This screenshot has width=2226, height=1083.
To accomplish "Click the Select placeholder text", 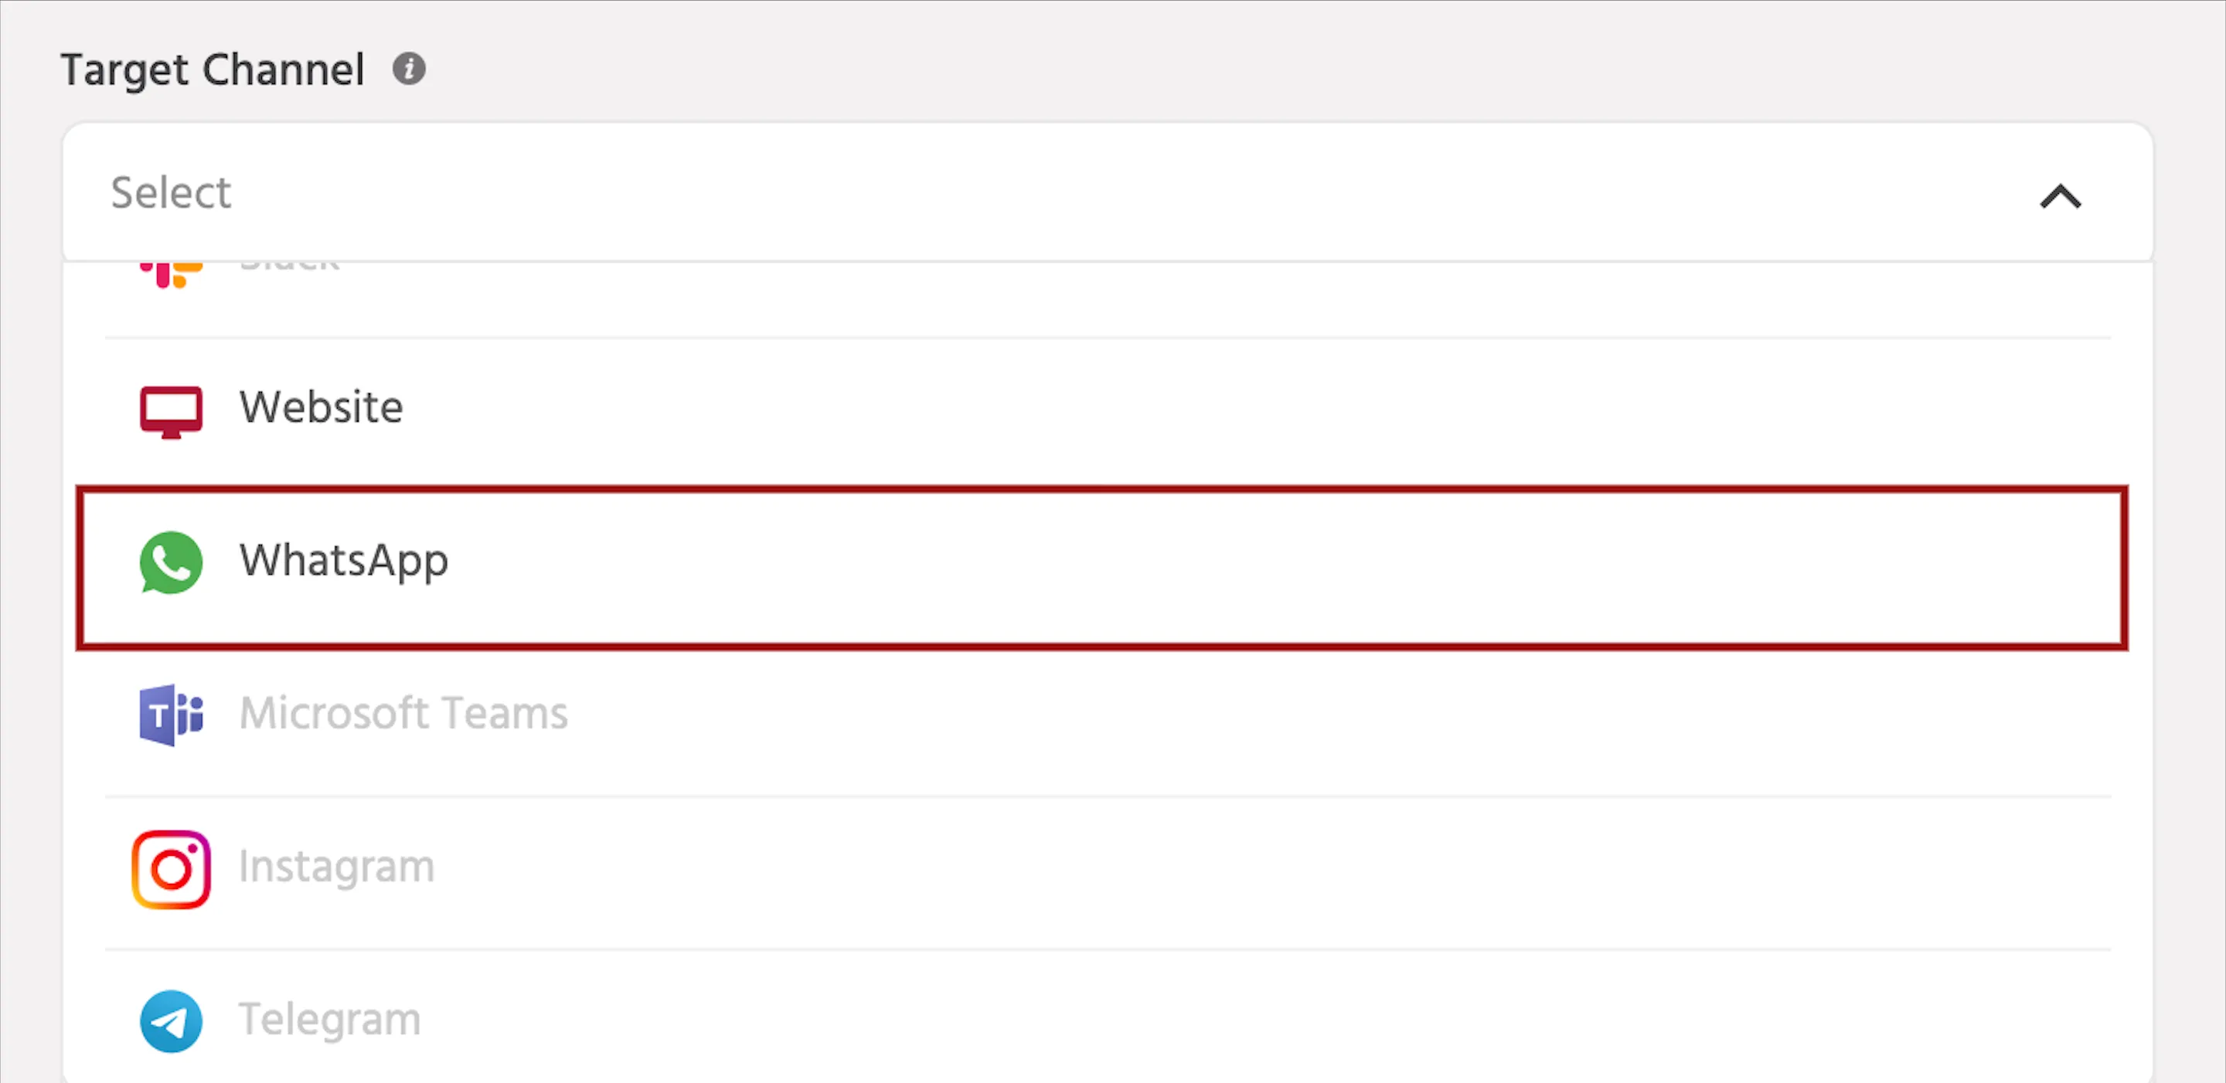I will tap(171, 192).
